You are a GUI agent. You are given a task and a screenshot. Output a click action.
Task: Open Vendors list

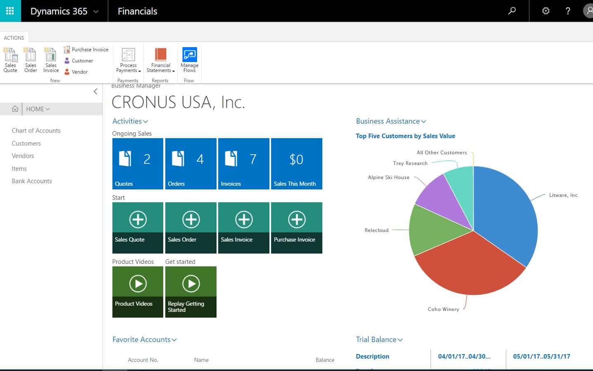(23, 156)
